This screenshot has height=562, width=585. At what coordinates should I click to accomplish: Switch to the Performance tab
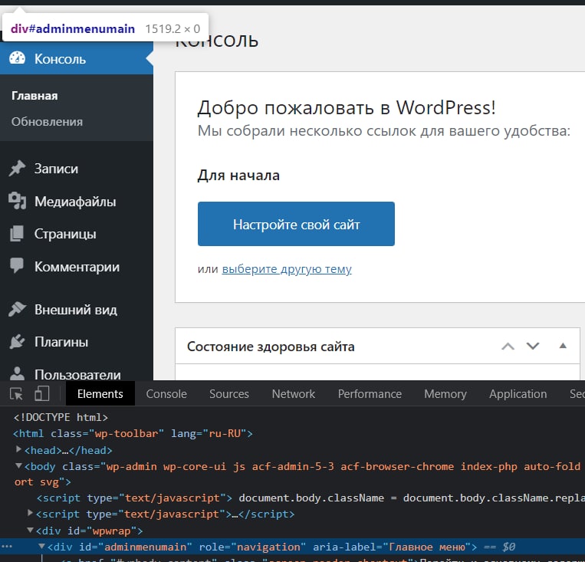(x=370, y=393)
